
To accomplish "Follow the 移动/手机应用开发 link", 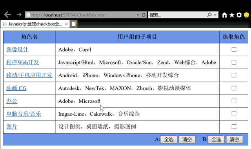I will point(29,75).
